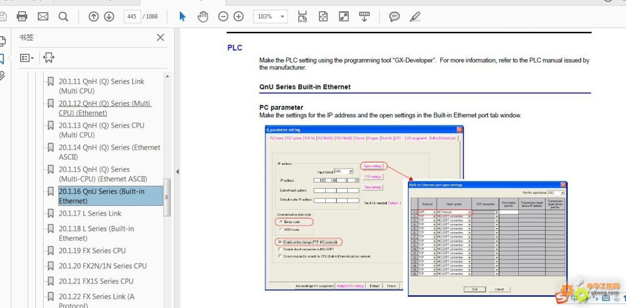Click End button in open settings figure

point(474,289)
